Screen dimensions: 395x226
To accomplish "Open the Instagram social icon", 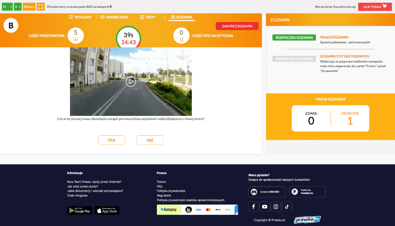I will [x=276, y=207].
